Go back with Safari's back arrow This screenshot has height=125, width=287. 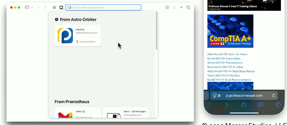[x=38, y=7]
